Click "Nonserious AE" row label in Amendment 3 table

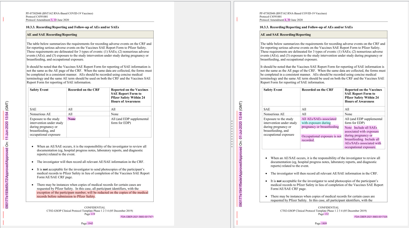click(40, 114)
